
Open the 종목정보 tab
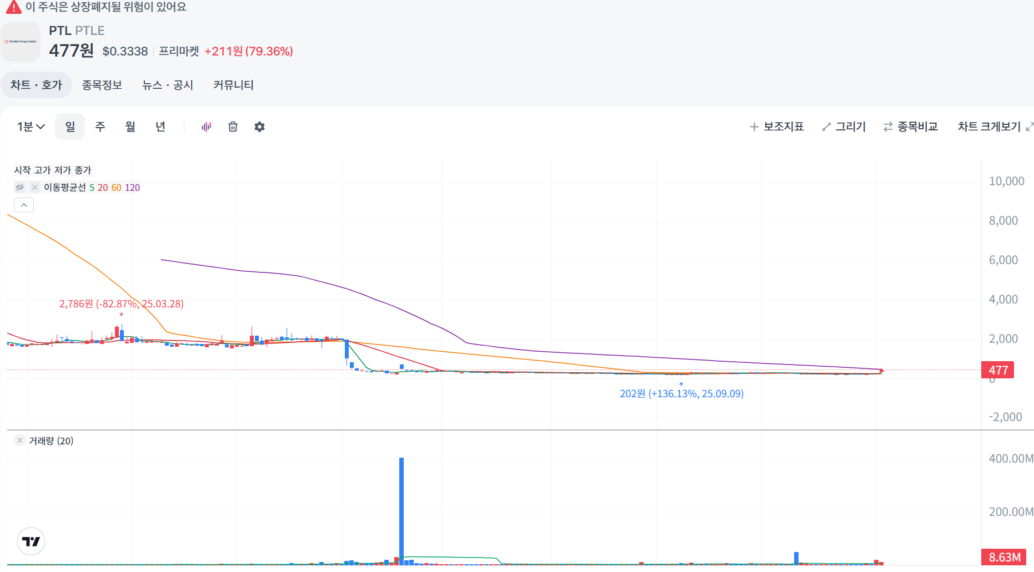click(102, 85)
